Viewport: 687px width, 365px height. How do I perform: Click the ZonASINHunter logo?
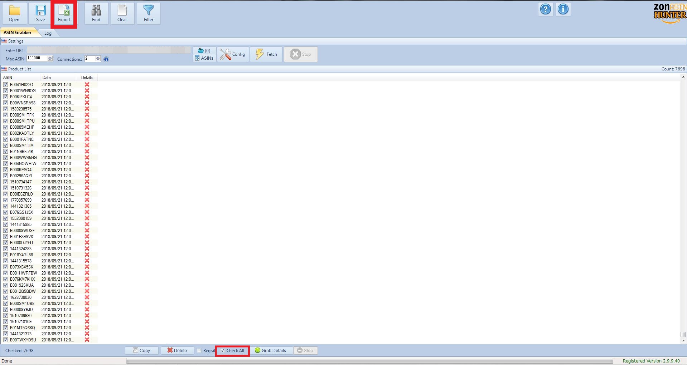pos(670,13)
